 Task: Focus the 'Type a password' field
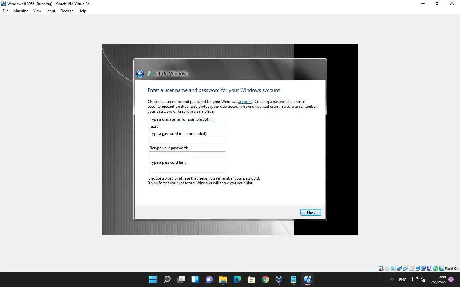pyautogui.click(x=188, y=141)
